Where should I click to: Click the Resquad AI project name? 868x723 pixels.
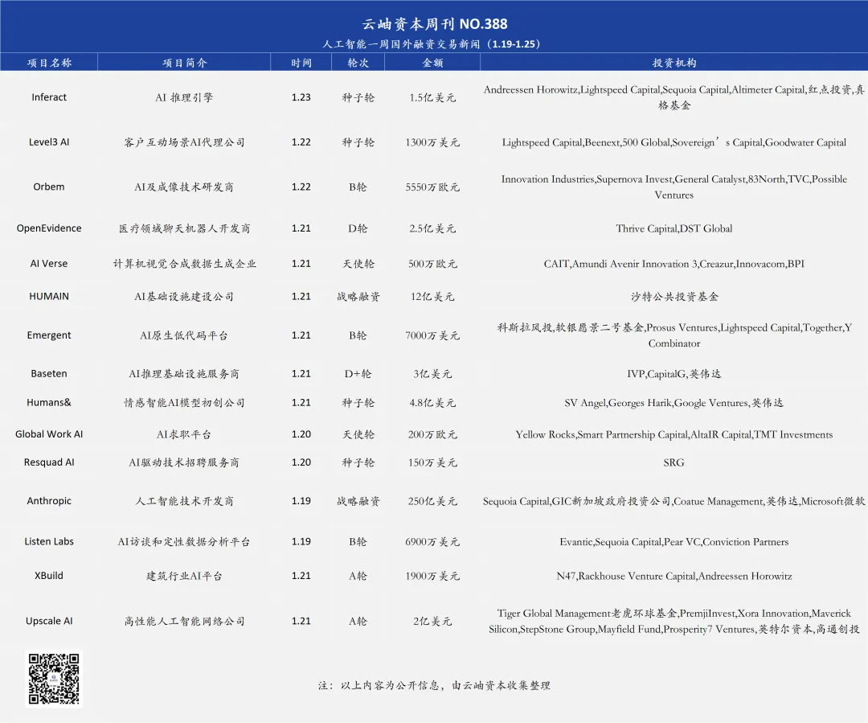(x=49, y=462)
